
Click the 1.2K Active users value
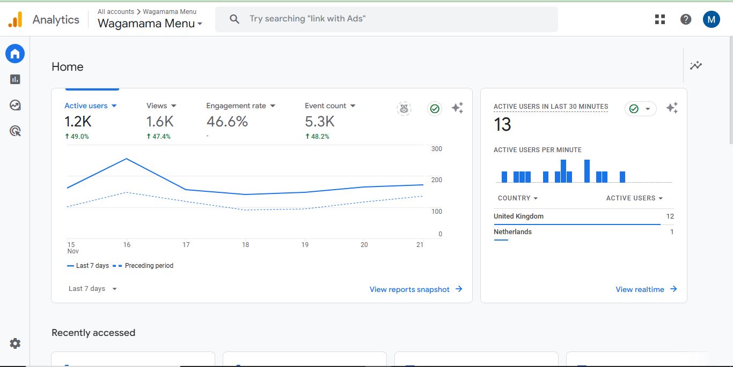coord(78,122)
